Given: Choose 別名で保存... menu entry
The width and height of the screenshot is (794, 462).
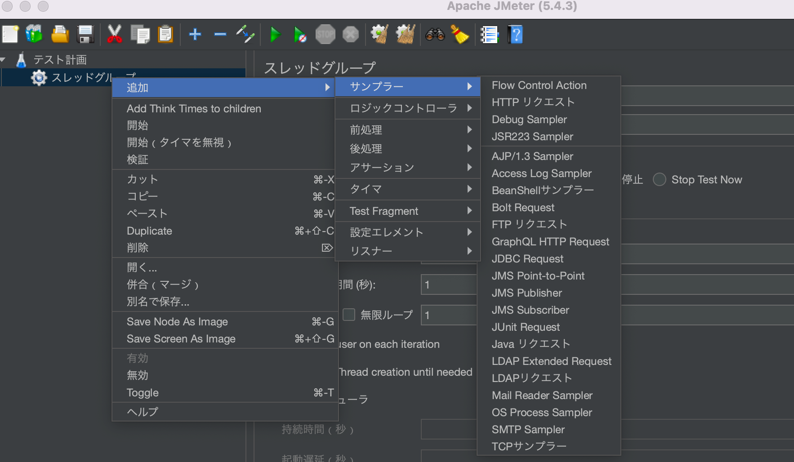Looking at the screenshot, I should [x=225, y=302].
